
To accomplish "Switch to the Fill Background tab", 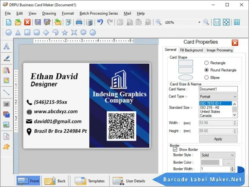I will [191, 50].
